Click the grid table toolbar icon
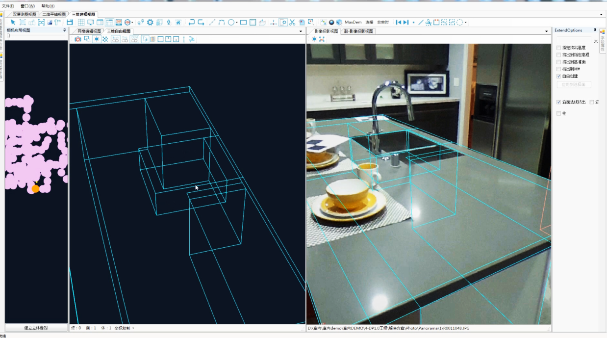Image resolution: width=607 pixels, height=338 pixels. pyautogui.click(x=81, y=23)
